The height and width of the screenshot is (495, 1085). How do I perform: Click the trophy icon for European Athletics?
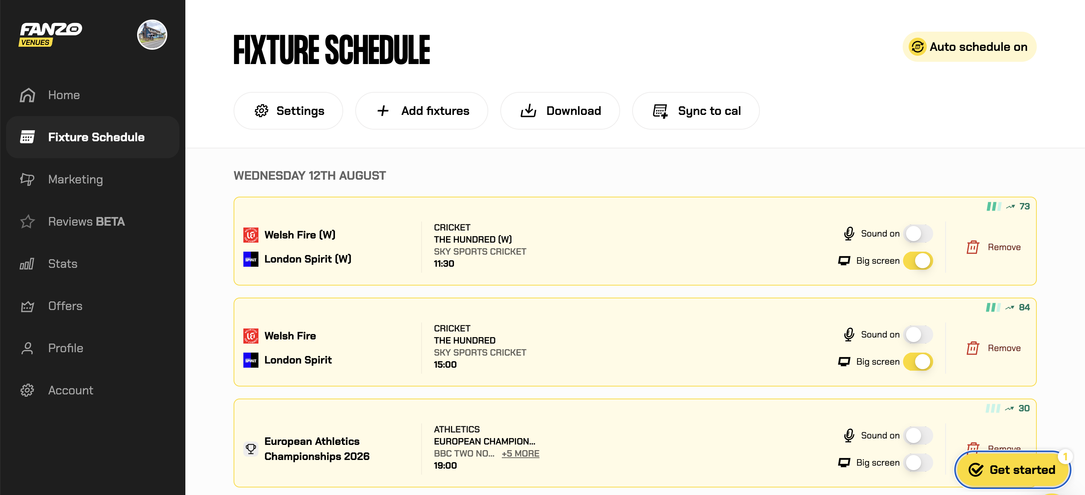[251, 449]
